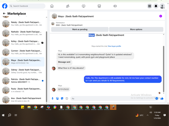The width and height of the screenshot is (169, 126).
Task: Open the nine-dot Menu grid icon
Action: pos(149,6)
